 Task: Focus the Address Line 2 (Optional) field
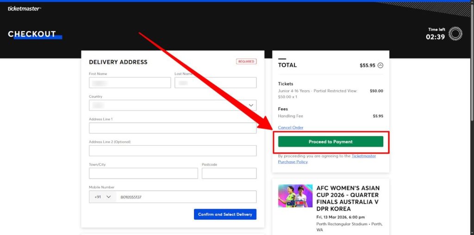[x=173, y=151]
